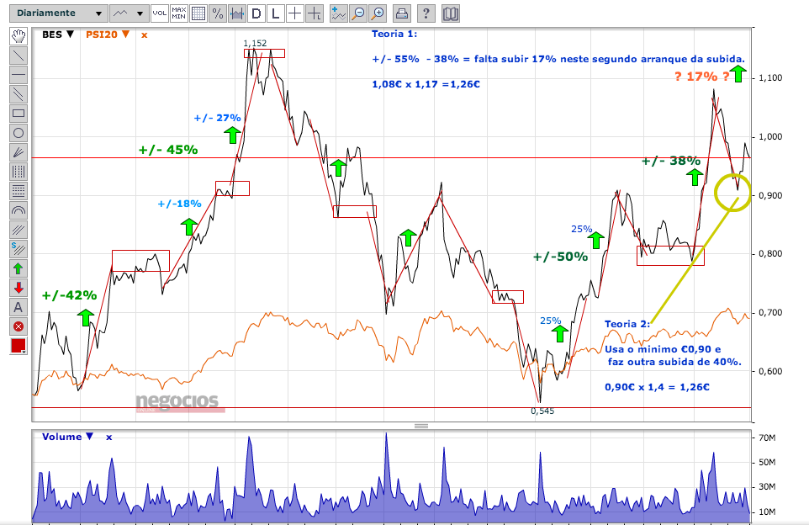The width and height of the screenshot is (809, 525).
Task: Select the circle drawing tool
Action: (x=19, y=133)
